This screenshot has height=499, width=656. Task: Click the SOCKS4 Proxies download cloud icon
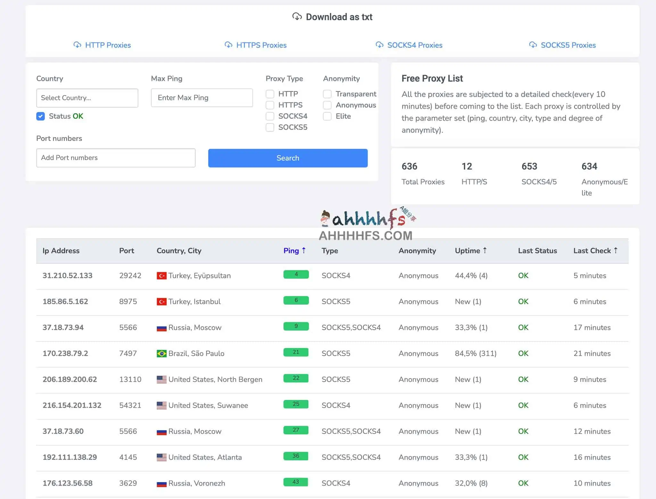click(x=380, y=45)
